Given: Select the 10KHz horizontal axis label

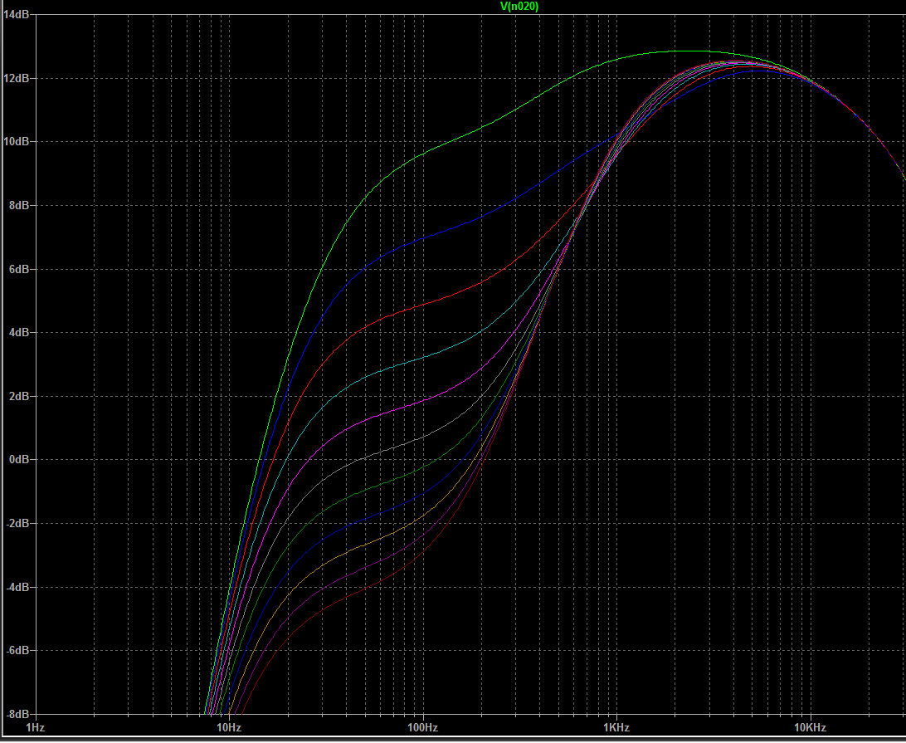Looking at the screenshot, I should [808, 727].
